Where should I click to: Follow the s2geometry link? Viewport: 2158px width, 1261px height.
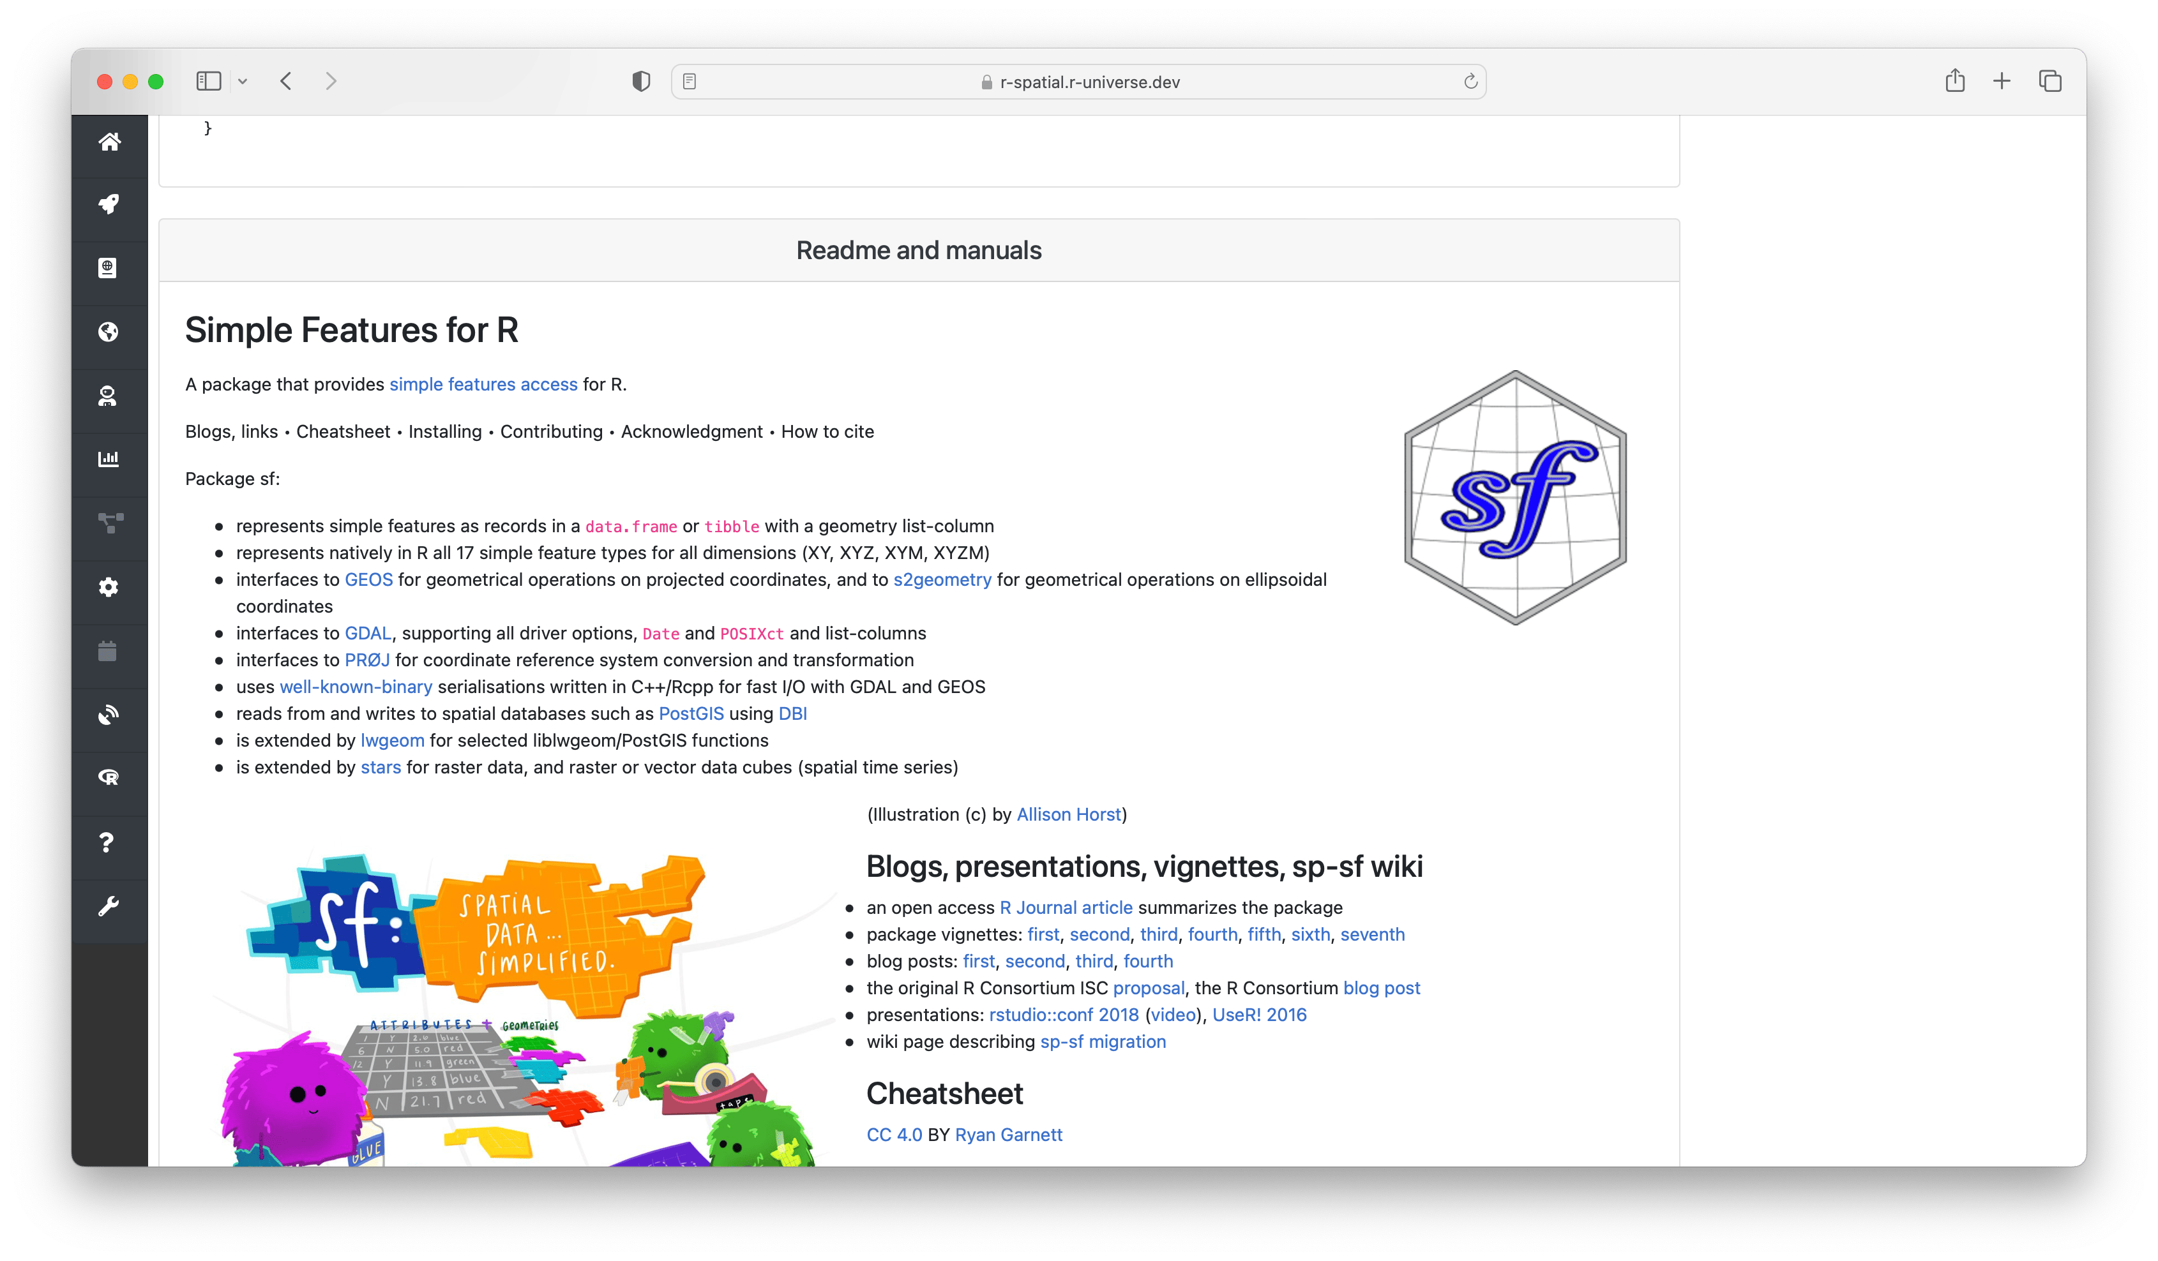pyautogui.click(x=942, y=579)
